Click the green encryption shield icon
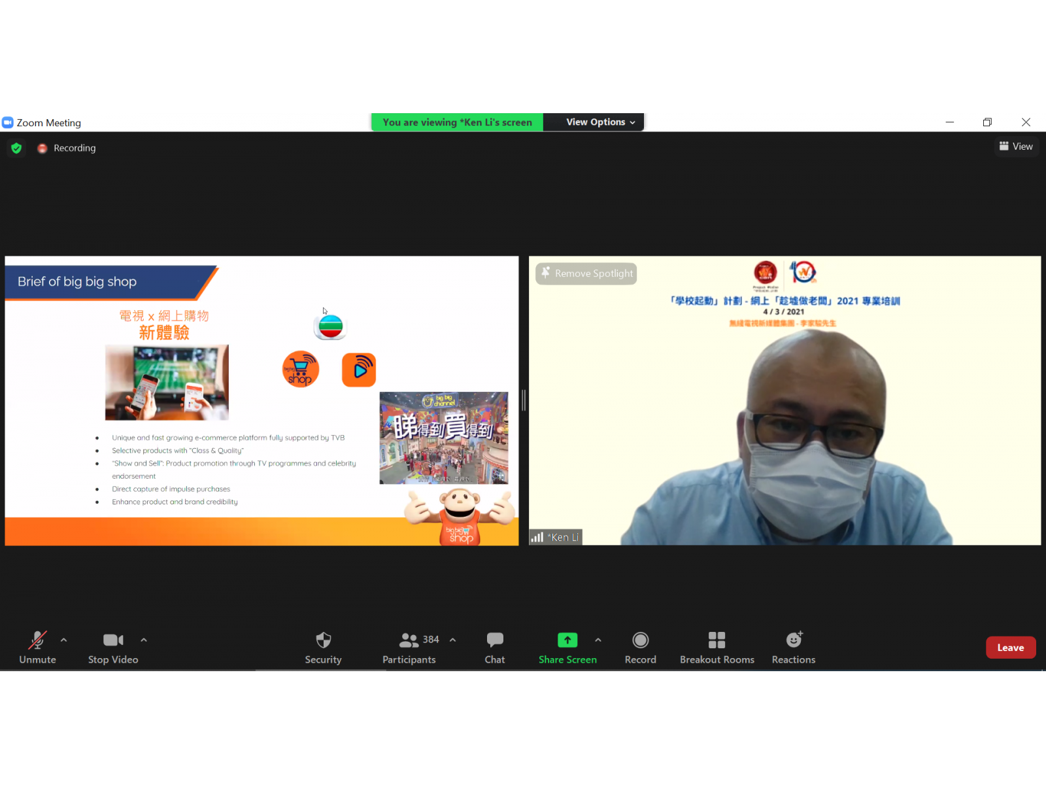This screenshot has height=785, width=1046. [x=16, y=148]
